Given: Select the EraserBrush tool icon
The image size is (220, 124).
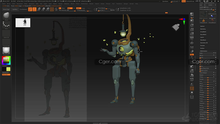Looking at the screenshot, I should point(212,21).
